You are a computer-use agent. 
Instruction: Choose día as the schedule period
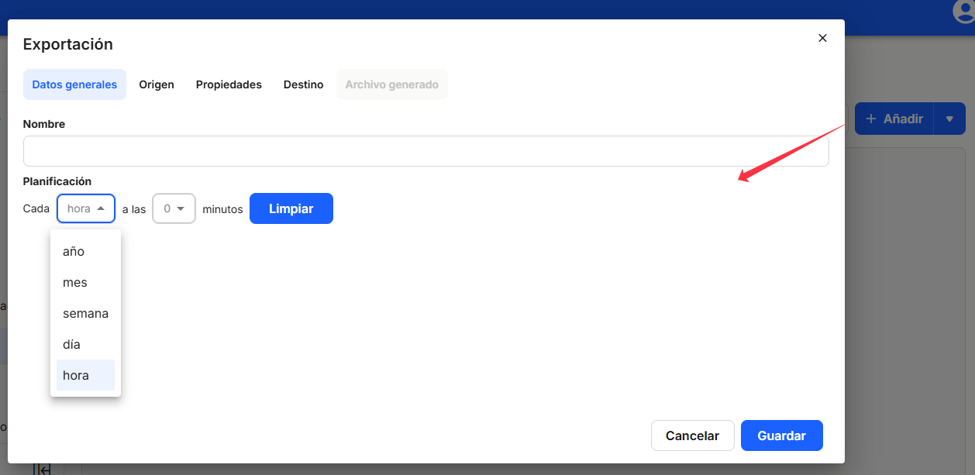click(72, 345)
